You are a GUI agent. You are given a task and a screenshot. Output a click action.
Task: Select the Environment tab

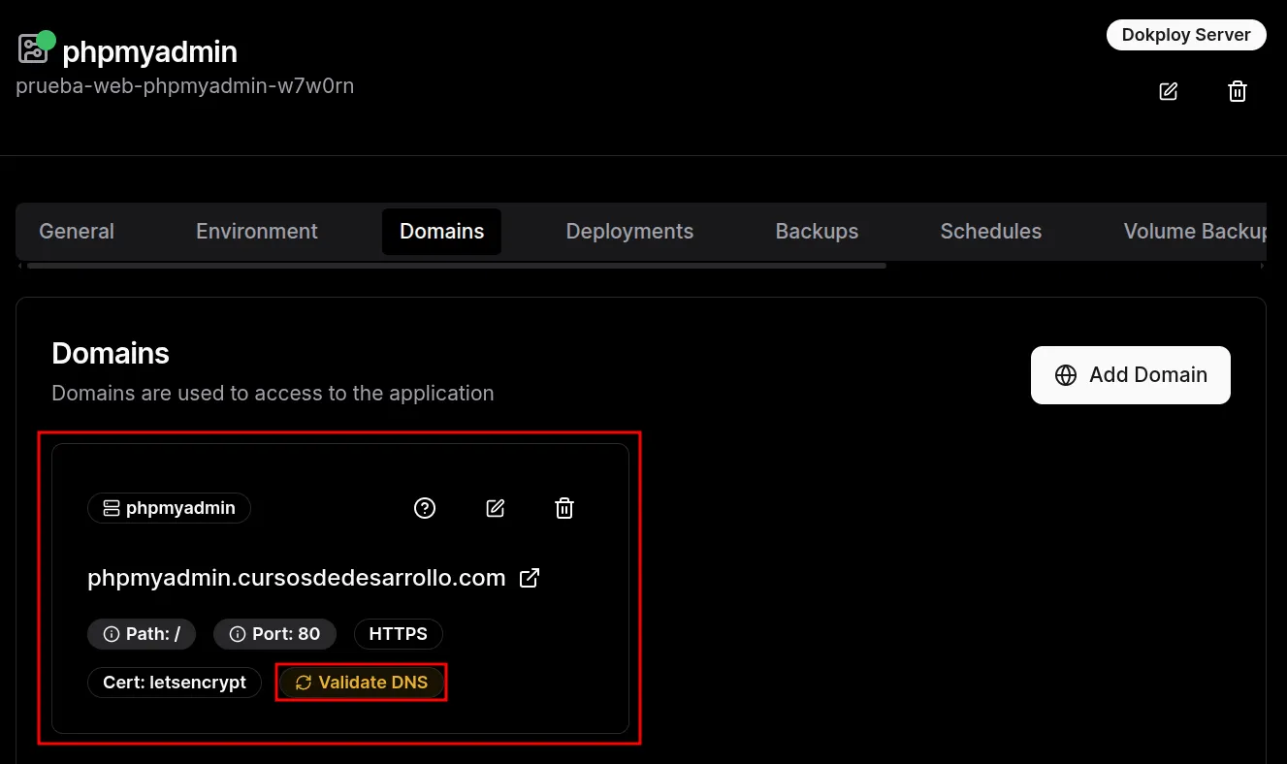click(x=256, y=231)
